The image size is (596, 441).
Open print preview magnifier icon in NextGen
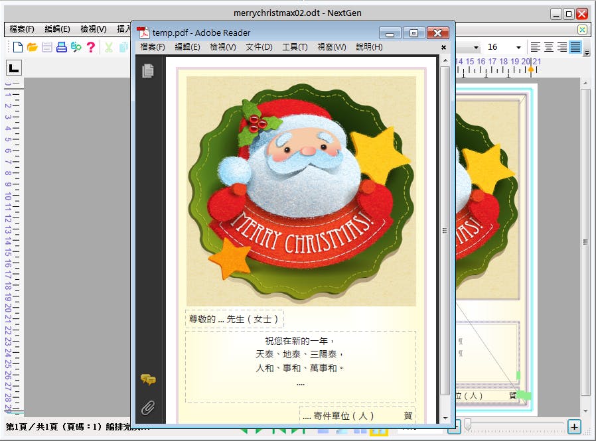(x=76, y=47)
